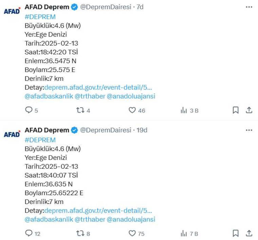Screen dimensions: 258x240
Task: Click the AFAD avatar on first tweet
Action: 12,11
